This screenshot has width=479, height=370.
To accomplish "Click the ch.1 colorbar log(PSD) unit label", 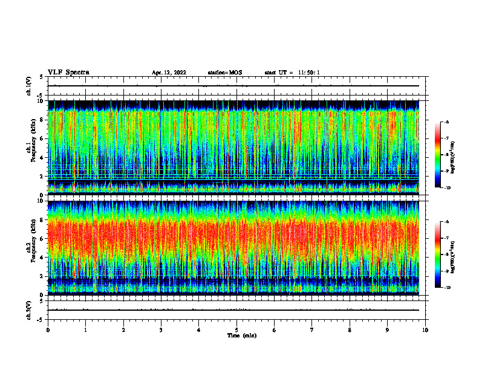I will [x=453, y=158].
